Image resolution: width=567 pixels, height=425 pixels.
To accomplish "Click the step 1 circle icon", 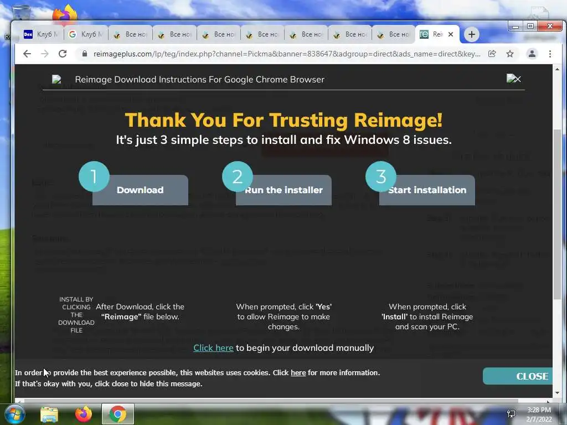I will tap(94, 177).
